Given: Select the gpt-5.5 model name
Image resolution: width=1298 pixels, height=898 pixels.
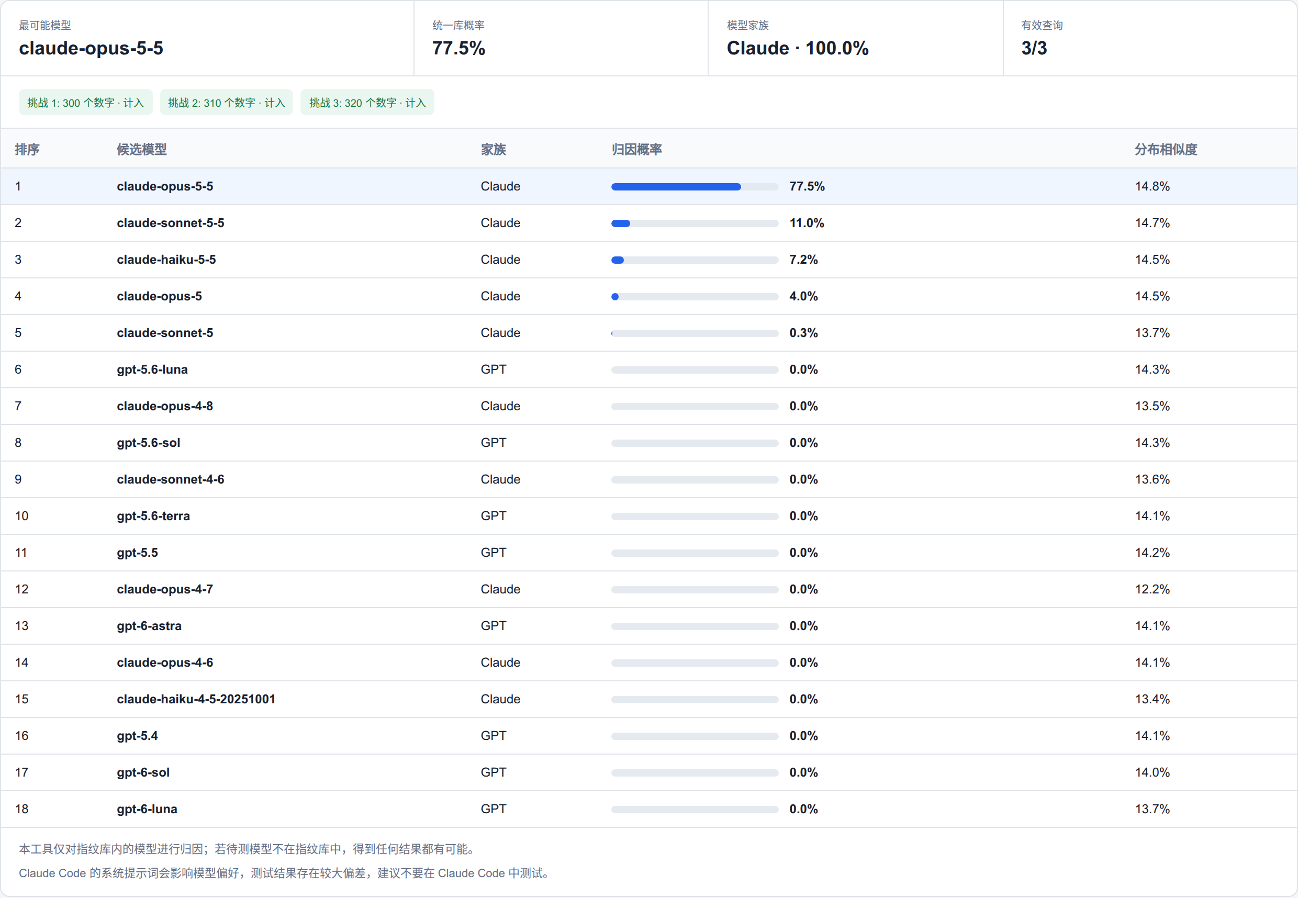Looking at the screenshot, I should pos(137,553).
